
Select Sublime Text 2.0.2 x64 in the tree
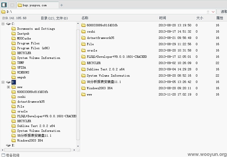coord(36,126)
